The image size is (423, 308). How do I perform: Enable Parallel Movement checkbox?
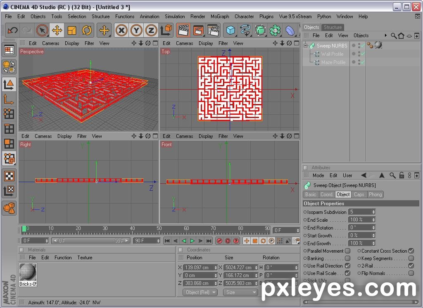click(x=348, y=251)
